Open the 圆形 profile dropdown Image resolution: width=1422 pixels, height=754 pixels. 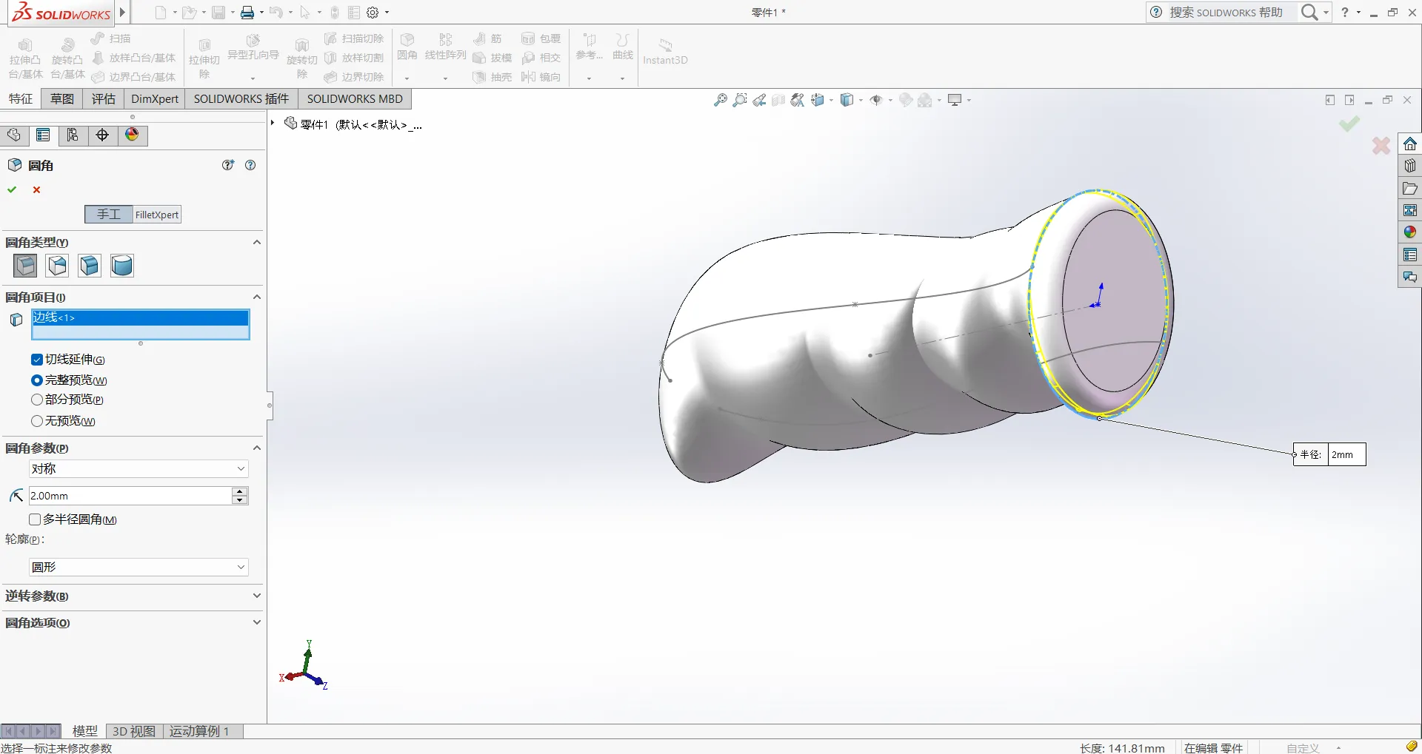(x=138, y=568)
